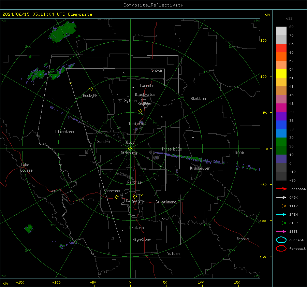This screenshot has width=307, height=287.
Task: Click the Brooks town label
Action: pos(243,239)
